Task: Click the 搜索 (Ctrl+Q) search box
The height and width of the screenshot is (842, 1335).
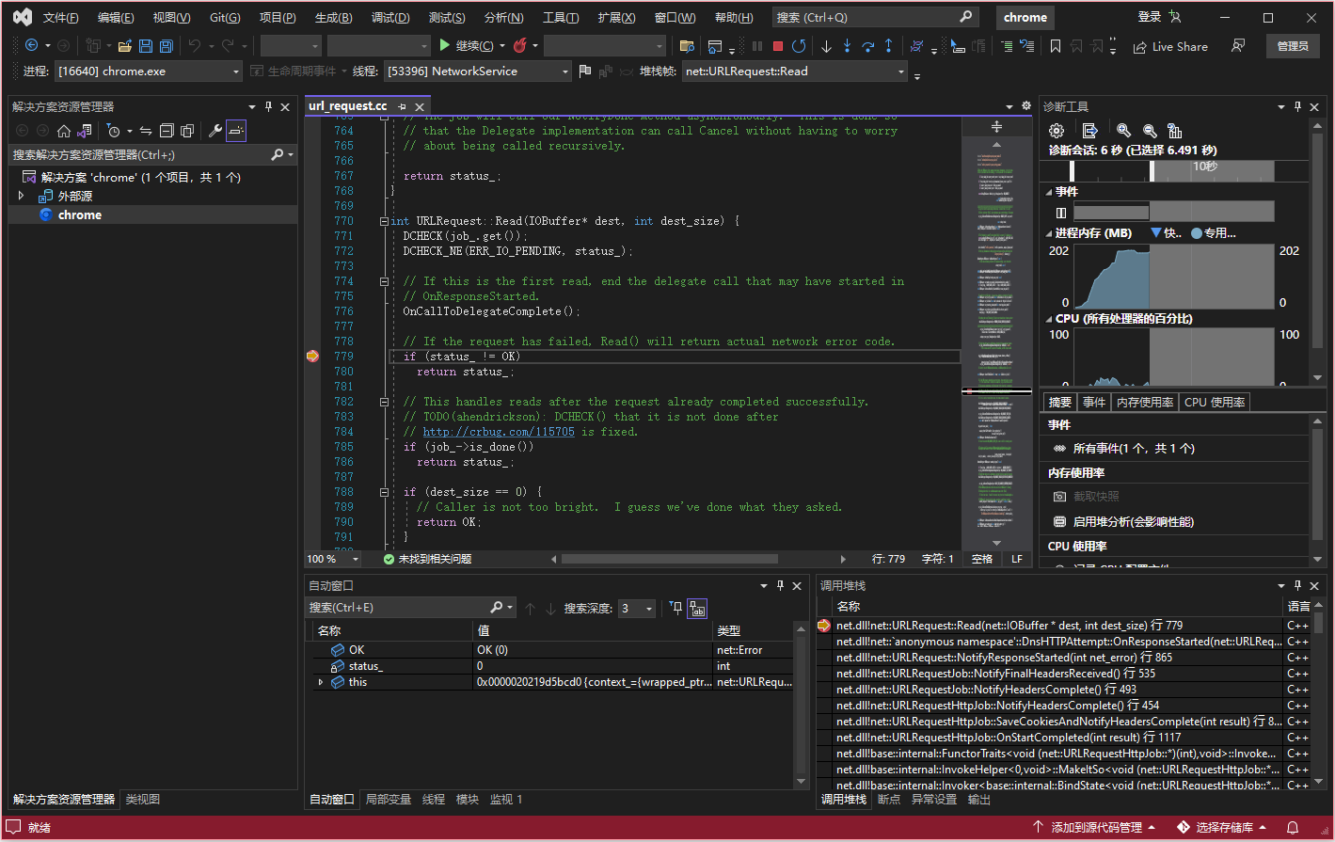Action: tap(875, 18)
